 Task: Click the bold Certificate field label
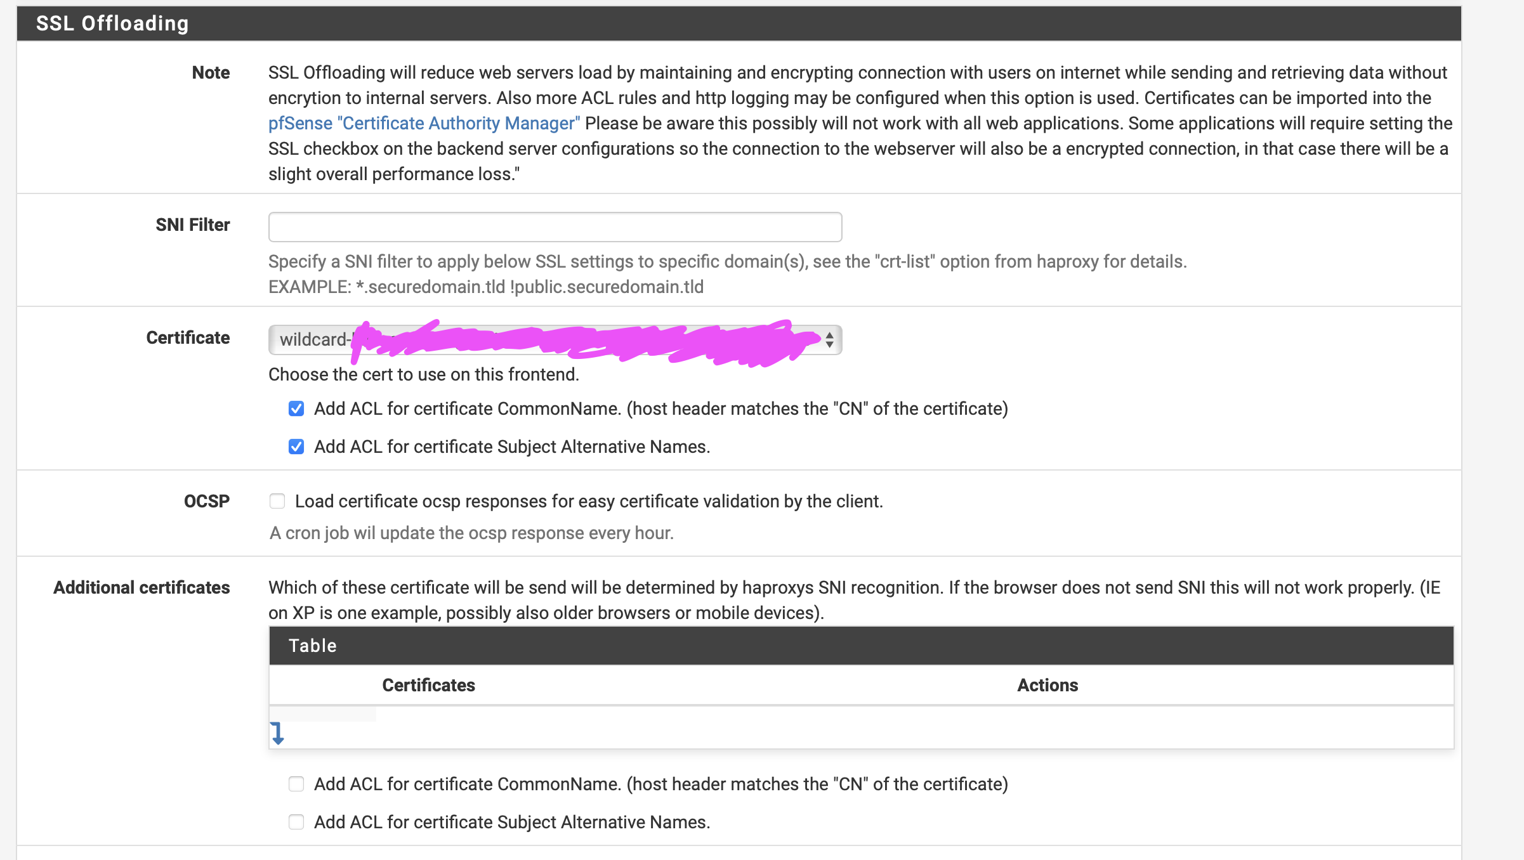point(188,337)
